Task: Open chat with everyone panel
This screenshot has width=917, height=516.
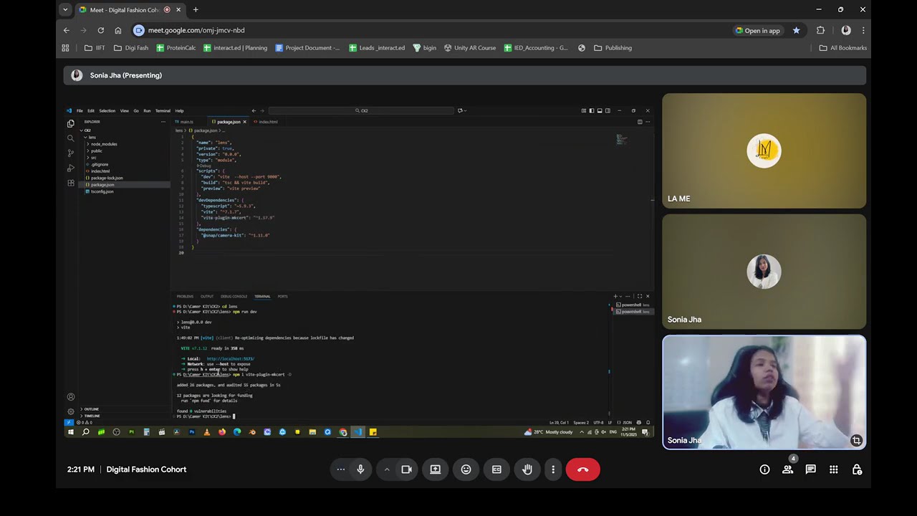Action: [810, 469]
